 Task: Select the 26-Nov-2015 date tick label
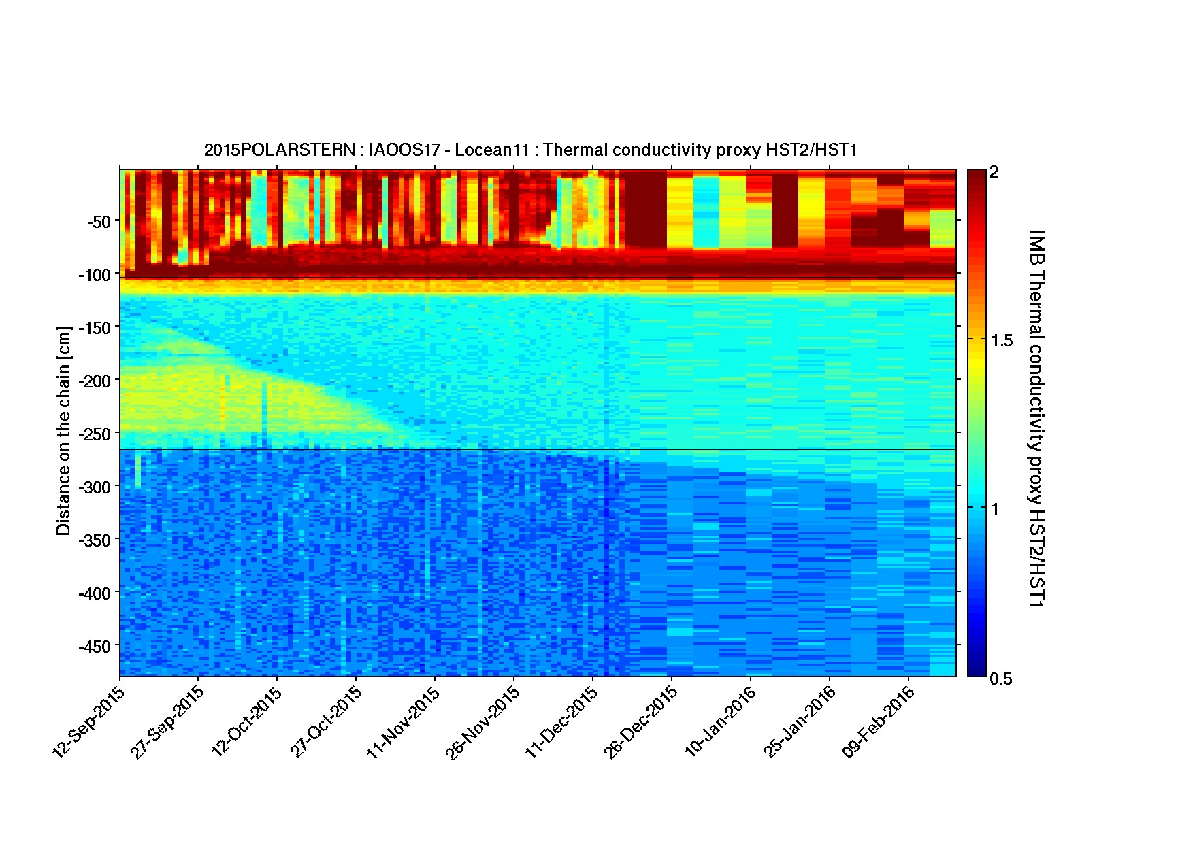[482, 721]
